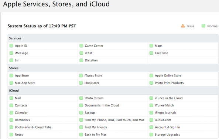Open the Mac App Store service label
219x139 pixels.
click(x=25, y=83)
